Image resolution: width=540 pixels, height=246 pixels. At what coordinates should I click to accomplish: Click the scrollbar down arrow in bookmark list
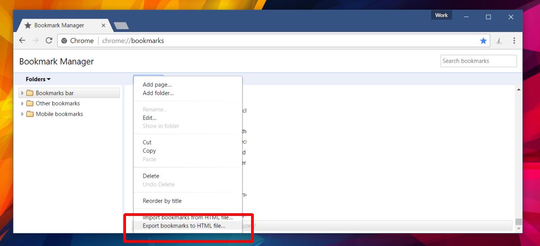[x=519, y=228]
